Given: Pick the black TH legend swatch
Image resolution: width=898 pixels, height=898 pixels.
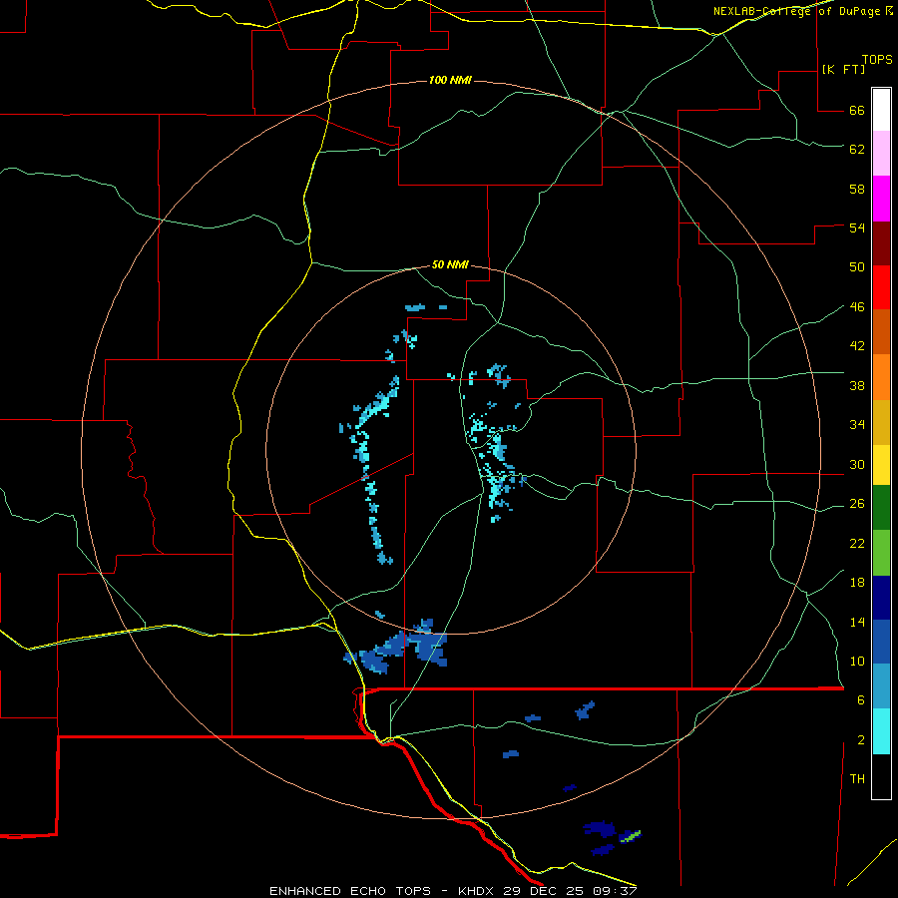Looking at the screenshot, I should tap(881, 776).
